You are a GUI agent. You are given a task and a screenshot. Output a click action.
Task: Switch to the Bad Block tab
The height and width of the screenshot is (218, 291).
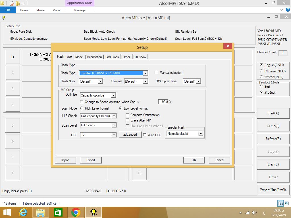112,57
